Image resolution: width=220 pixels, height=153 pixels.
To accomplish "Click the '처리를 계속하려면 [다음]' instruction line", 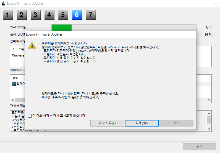I will 70,97.
